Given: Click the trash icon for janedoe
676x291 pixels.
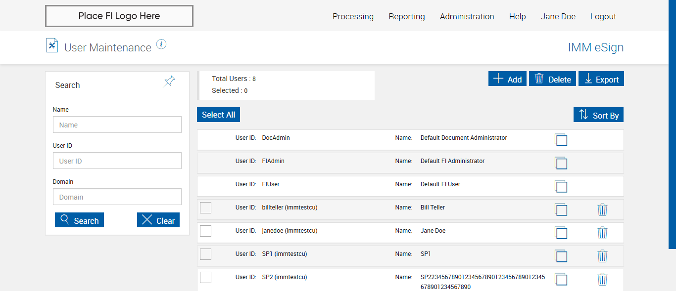Looking at the screenshot, I should 602,233.
